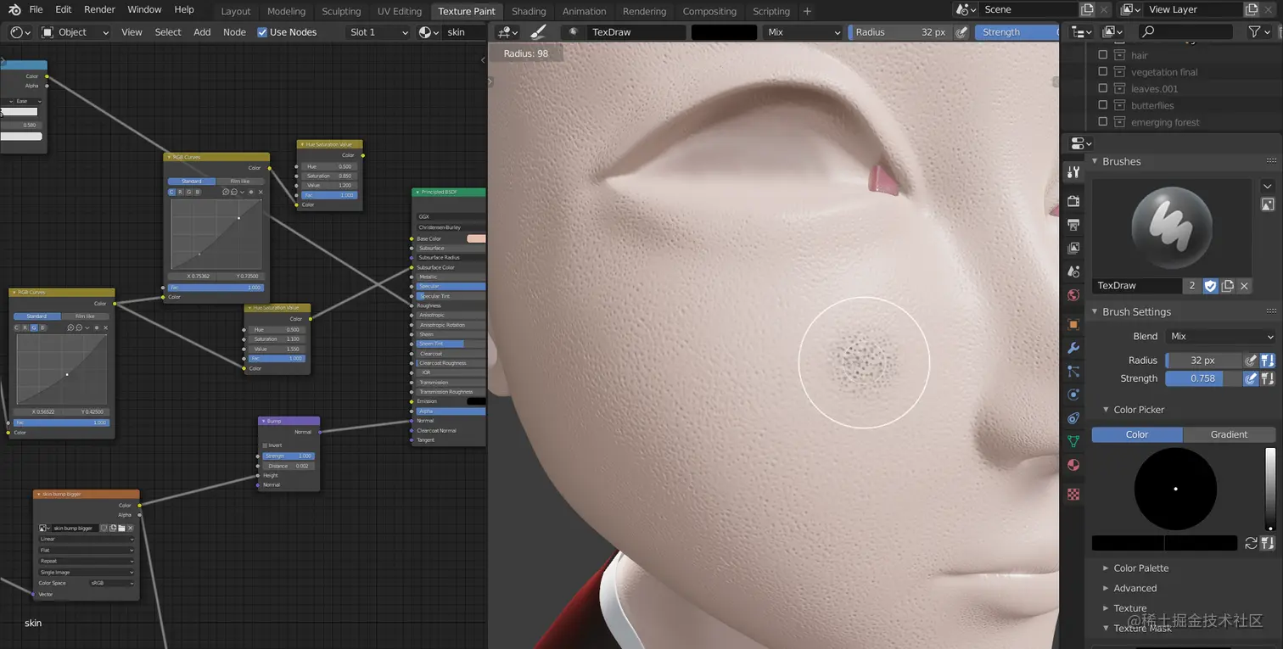Open the Object Properties orange square tab
Viewport: 1283px width, 649px height.
(1073, 324)
